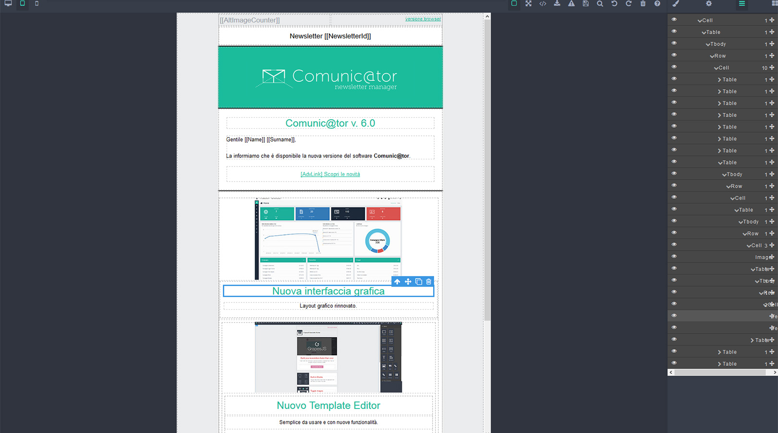Switch to mobile device preview

pyautogui.click(x=36, y=3)
